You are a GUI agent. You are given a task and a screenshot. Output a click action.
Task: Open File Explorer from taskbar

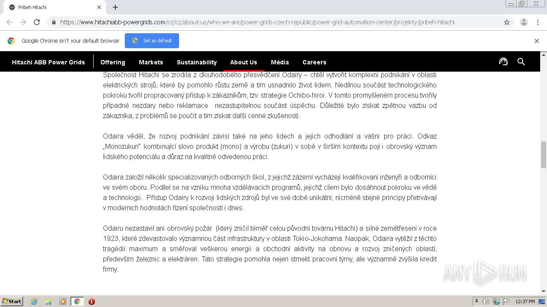click(48, 301)
